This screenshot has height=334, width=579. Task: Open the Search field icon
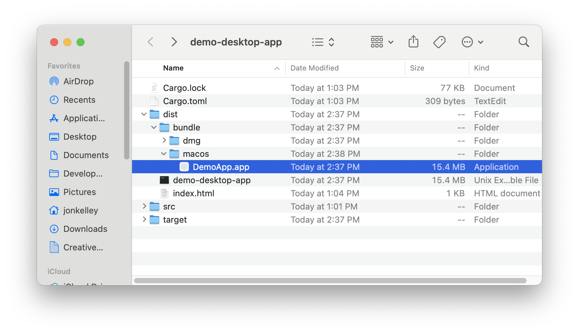tap(524, 42)
